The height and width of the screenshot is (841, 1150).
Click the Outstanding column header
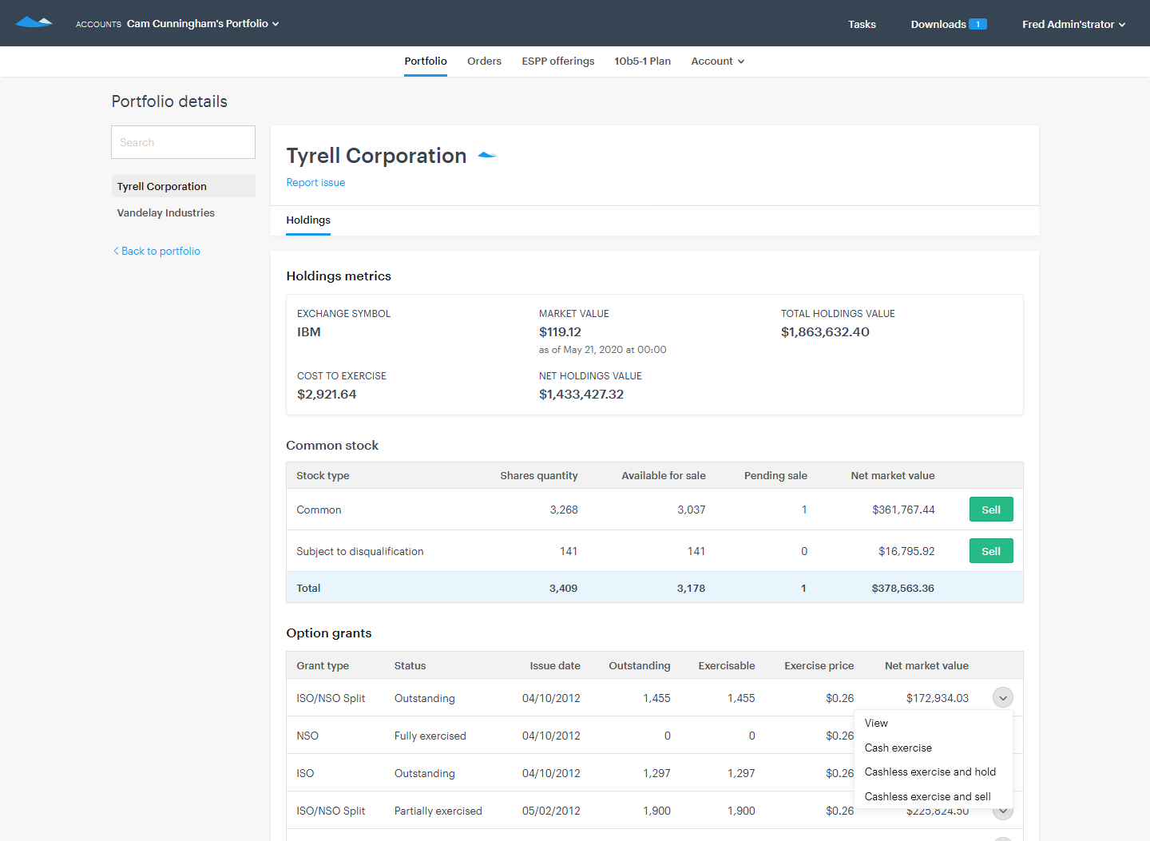pos(640,665)
